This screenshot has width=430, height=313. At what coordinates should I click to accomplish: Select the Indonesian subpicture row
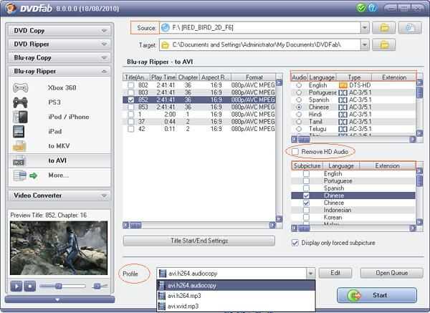coord(353,211)
